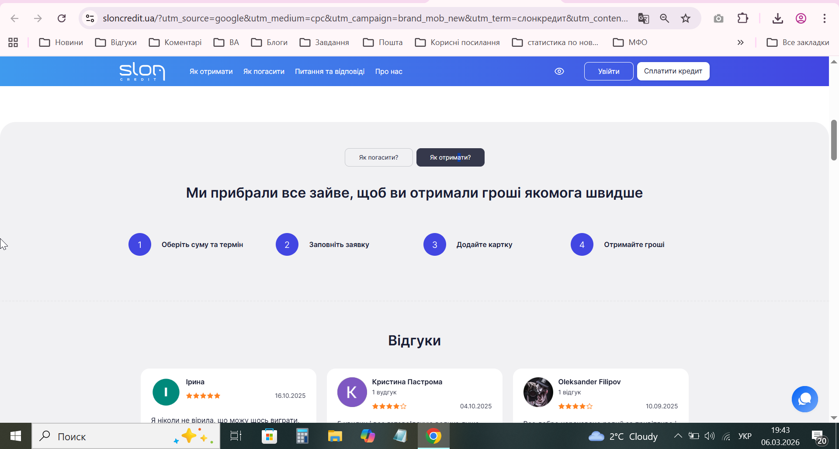Go forward to next page

38,18
